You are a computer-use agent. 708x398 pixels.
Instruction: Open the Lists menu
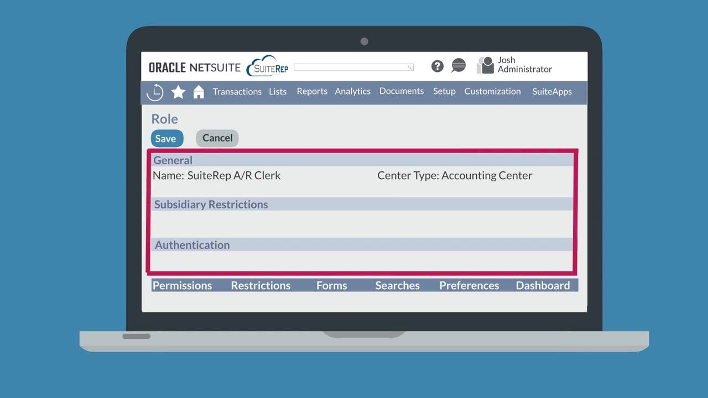point(278,92)
